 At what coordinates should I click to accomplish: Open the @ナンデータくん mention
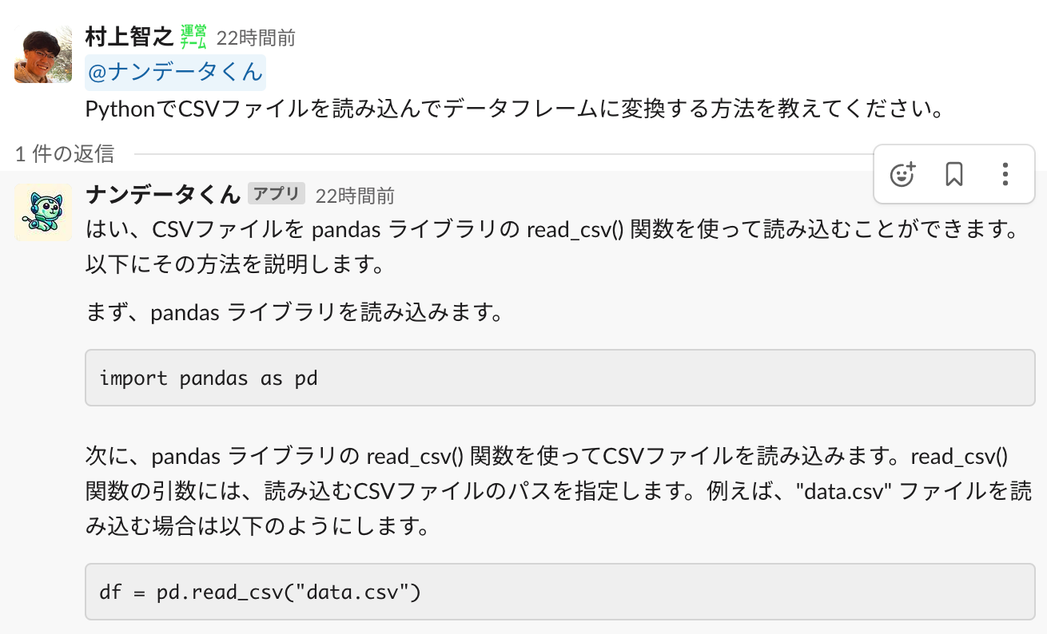coord(173,72)
